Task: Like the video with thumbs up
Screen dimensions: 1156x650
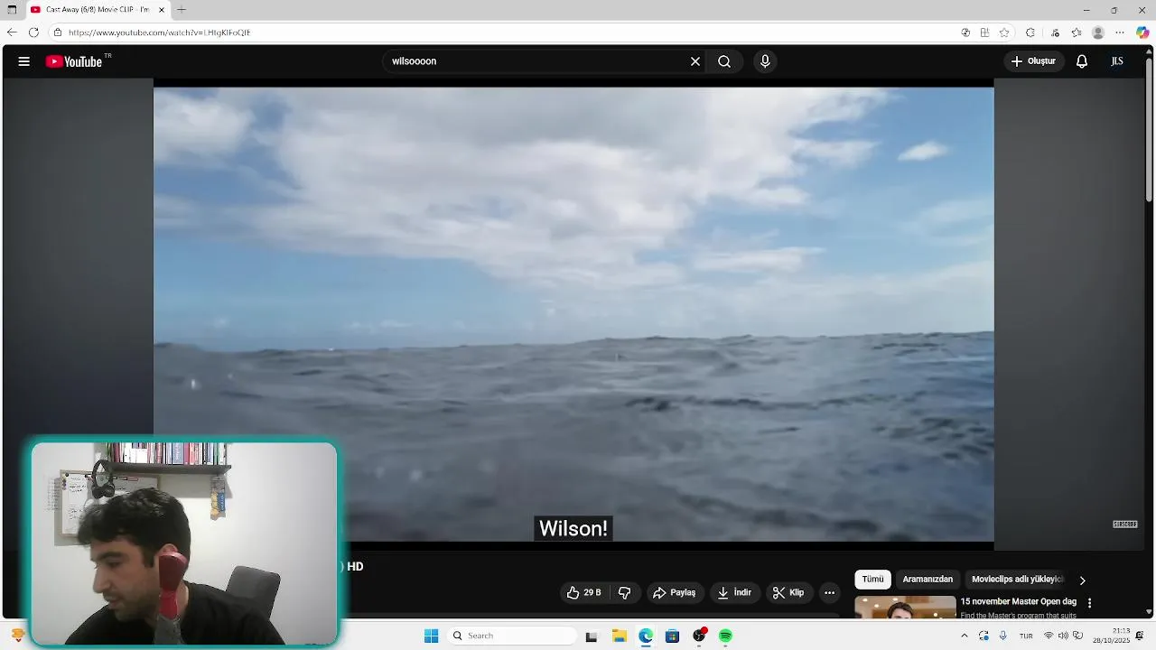Action: click(x=583, y=593)
